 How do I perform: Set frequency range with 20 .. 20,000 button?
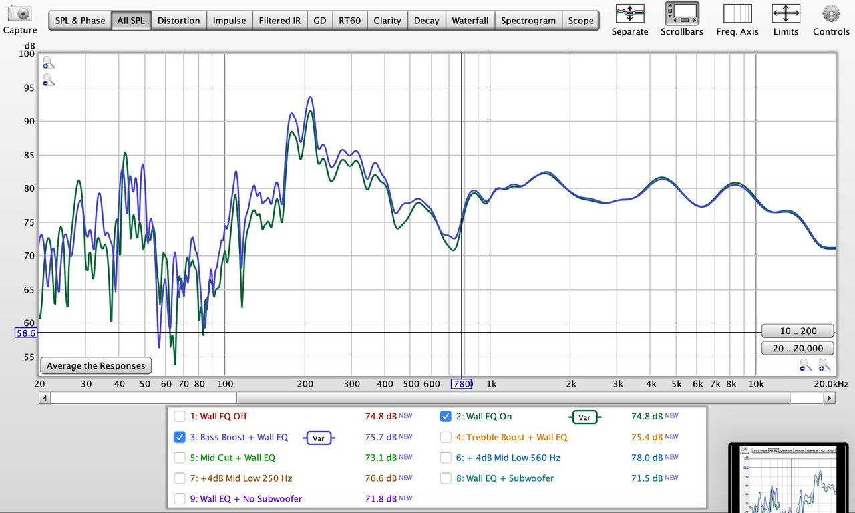[x=798, y=348]
